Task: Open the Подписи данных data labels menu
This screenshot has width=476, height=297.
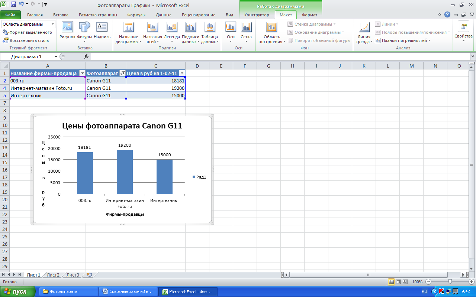Action: point(190,33)
